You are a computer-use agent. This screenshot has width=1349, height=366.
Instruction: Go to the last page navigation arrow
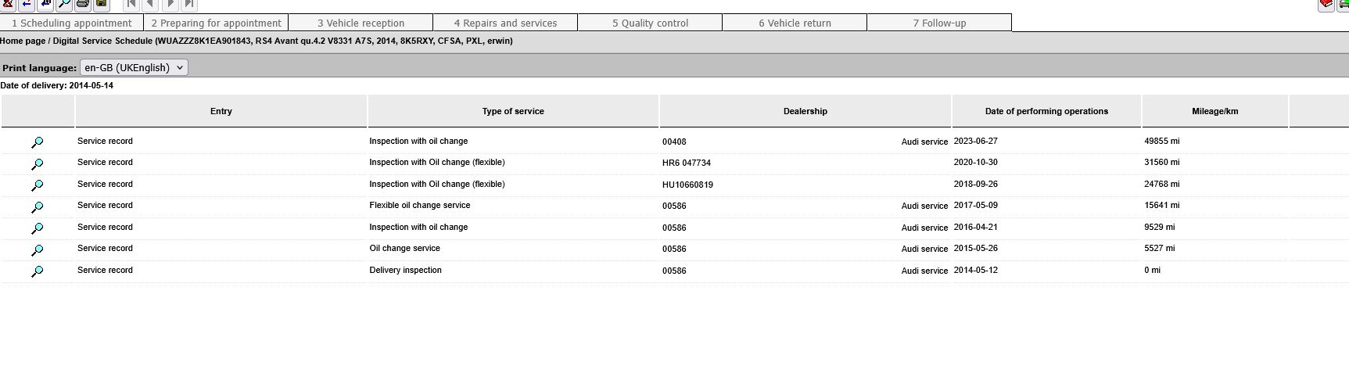click(x=189, y=4)
